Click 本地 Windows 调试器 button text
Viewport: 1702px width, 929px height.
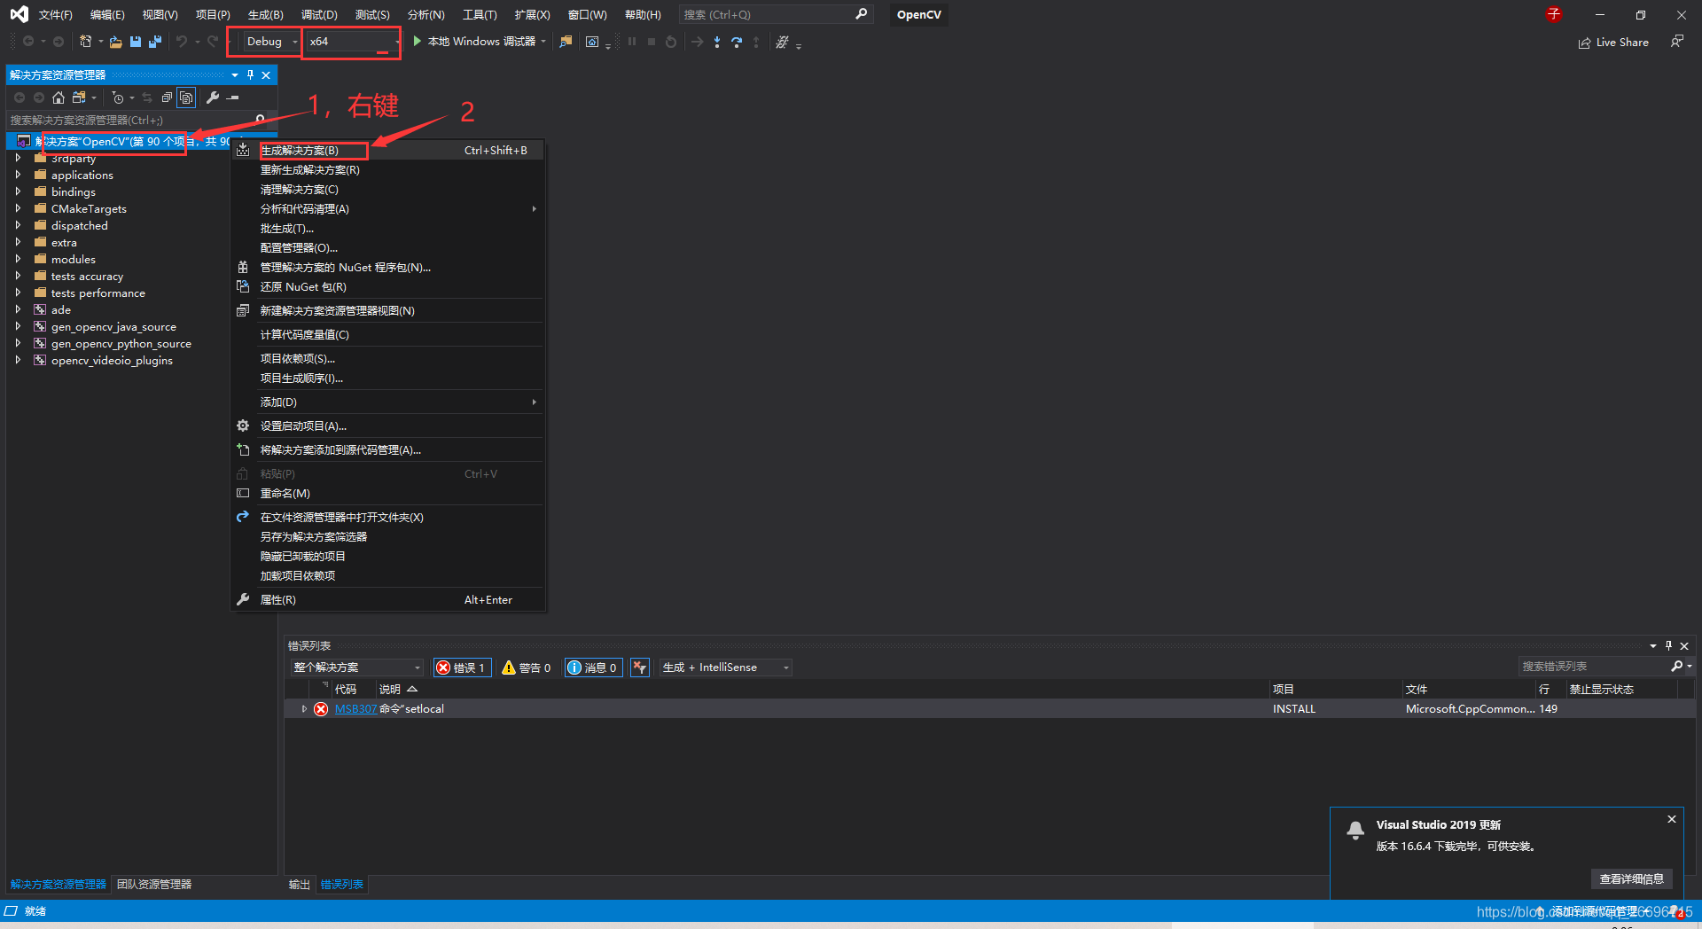(481, 42)
